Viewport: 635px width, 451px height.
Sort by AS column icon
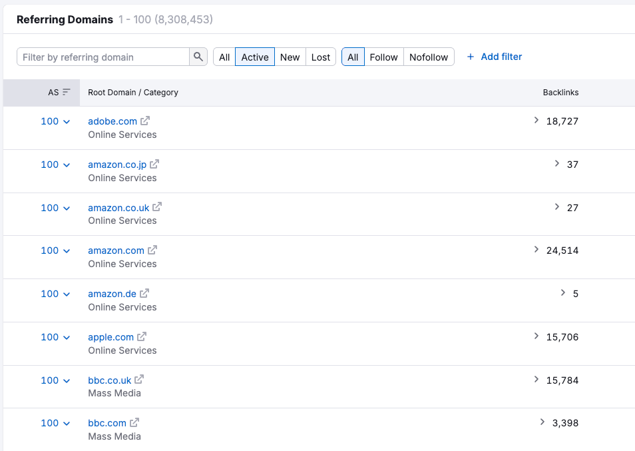[x=66, y=93]
